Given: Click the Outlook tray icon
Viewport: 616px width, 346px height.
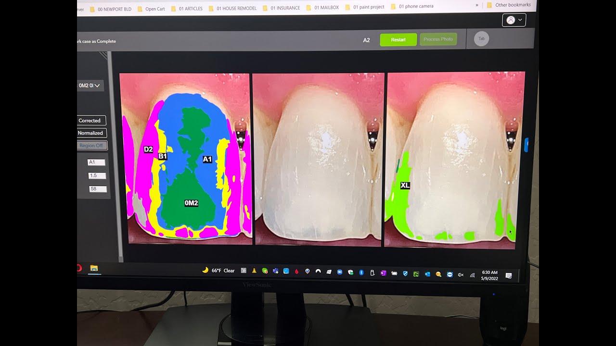Looking at the screenshot, I should point(427,274).
